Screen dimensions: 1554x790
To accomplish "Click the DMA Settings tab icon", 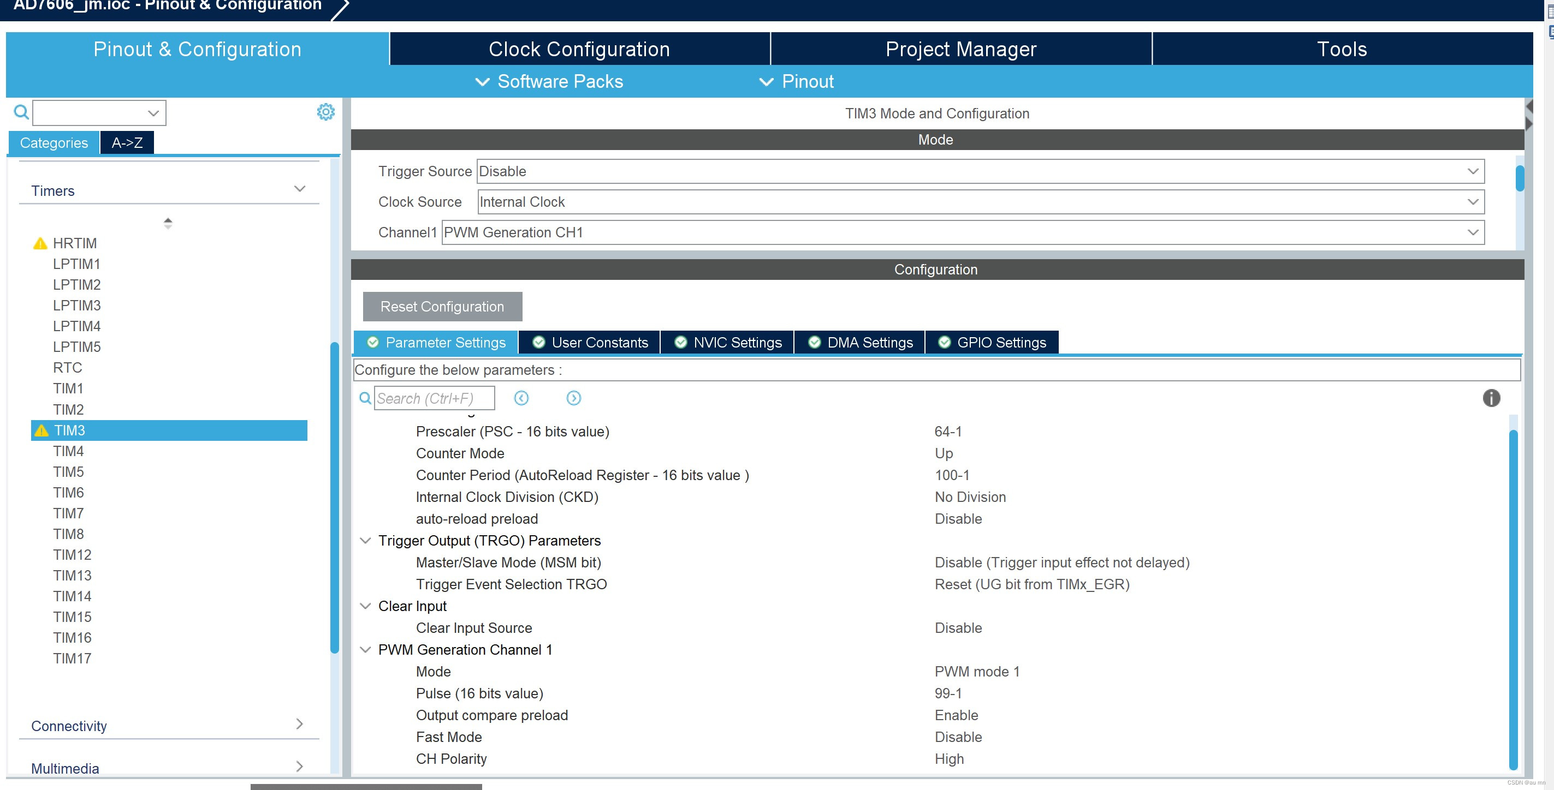I will (x=816, y=343).
